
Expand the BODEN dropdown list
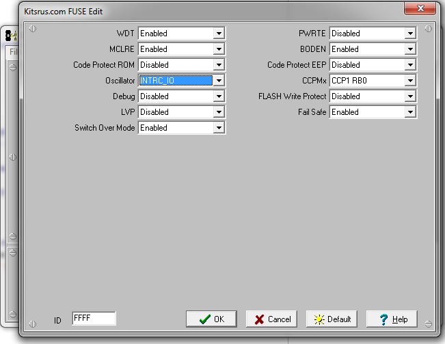click(x=410, y=49)
